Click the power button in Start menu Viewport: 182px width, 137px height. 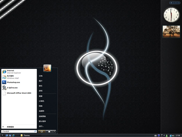pyautogui.click(x=42, y=131)
